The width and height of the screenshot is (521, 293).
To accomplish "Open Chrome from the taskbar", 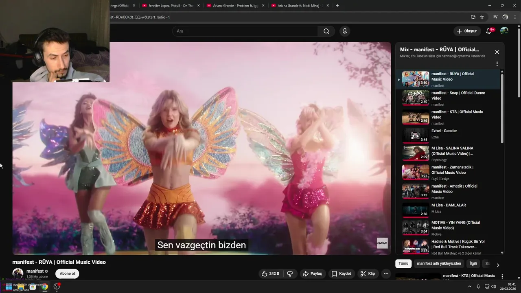I will tap(44, 286).
